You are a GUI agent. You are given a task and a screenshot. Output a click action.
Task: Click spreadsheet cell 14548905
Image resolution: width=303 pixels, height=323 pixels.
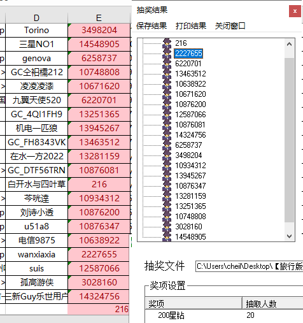[x=99, y=44]
